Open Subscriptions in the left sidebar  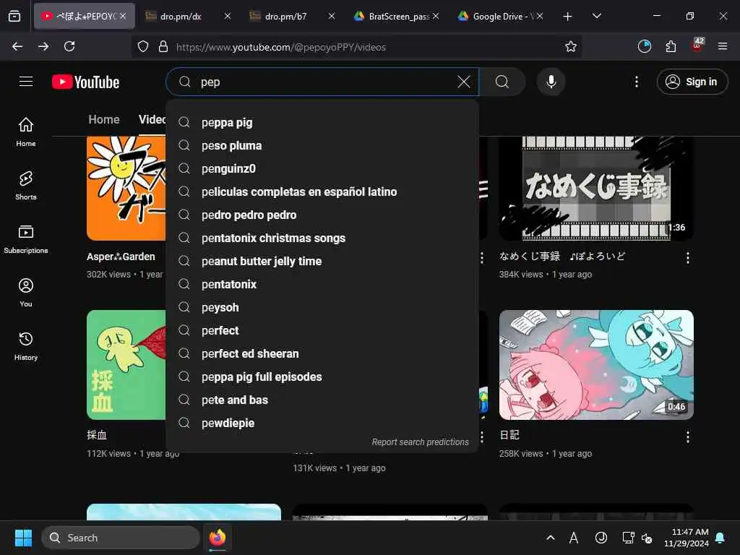click(x=26, y=239)
